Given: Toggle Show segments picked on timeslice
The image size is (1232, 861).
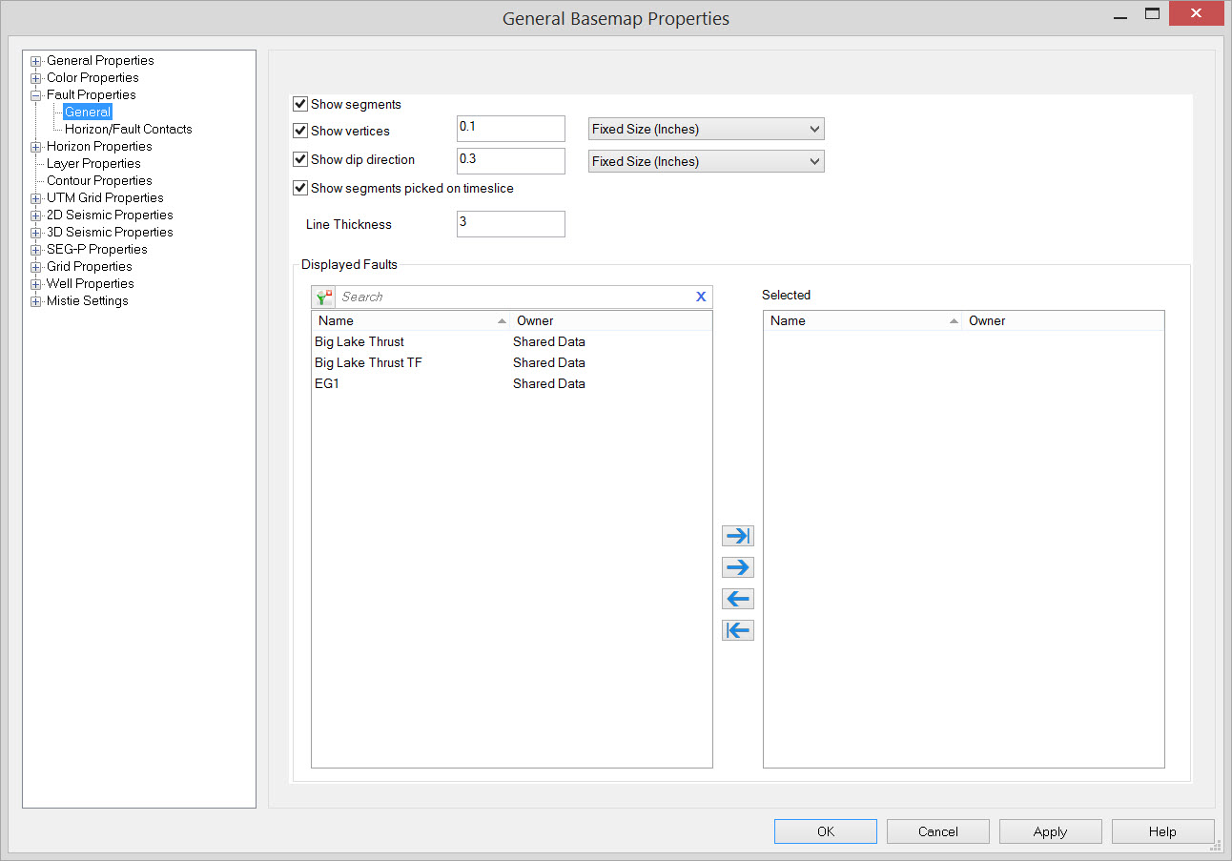Looking at the screenshot, I should 300,188.
